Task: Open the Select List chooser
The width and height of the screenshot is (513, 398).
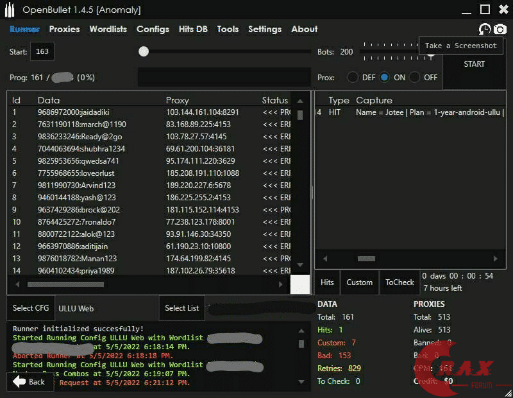Action: coord(181,308)
